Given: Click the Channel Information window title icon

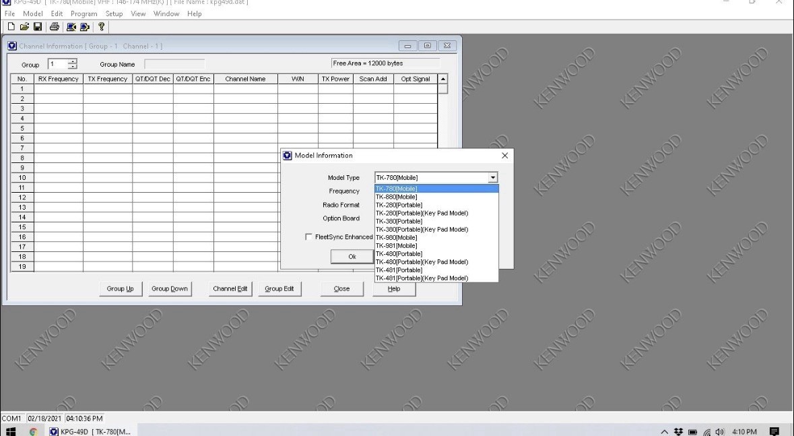Looking at the screenshot, I should [12, 46].
